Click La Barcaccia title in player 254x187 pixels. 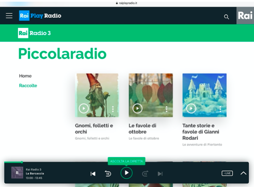[x=35, y=173]
